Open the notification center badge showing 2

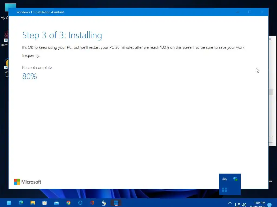pos(269,205)
